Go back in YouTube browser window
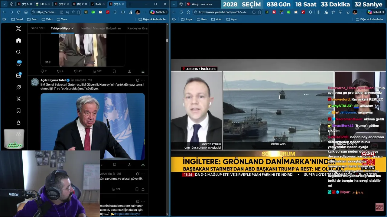This screenshot has height=217, width=387. 174,12
